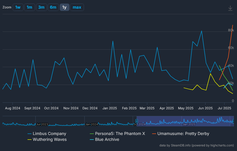The image size is (237, 151).
Task: Click the 80k y-axis value
Action: pos(231,30)
